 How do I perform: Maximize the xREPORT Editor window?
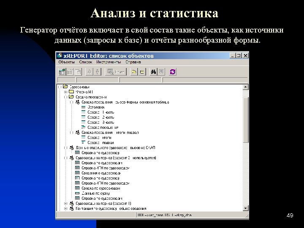pyautogui.click(x=239, y=56)
